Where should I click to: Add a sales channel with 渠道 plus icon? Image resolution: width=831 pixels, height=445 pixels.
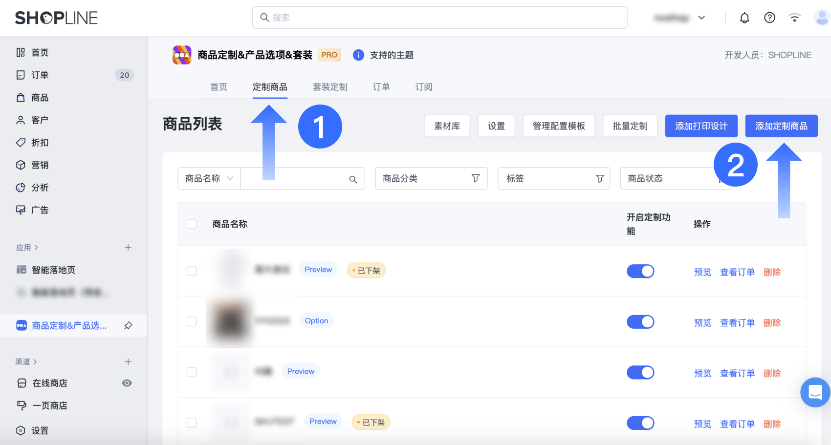click(x=128, y=361)
